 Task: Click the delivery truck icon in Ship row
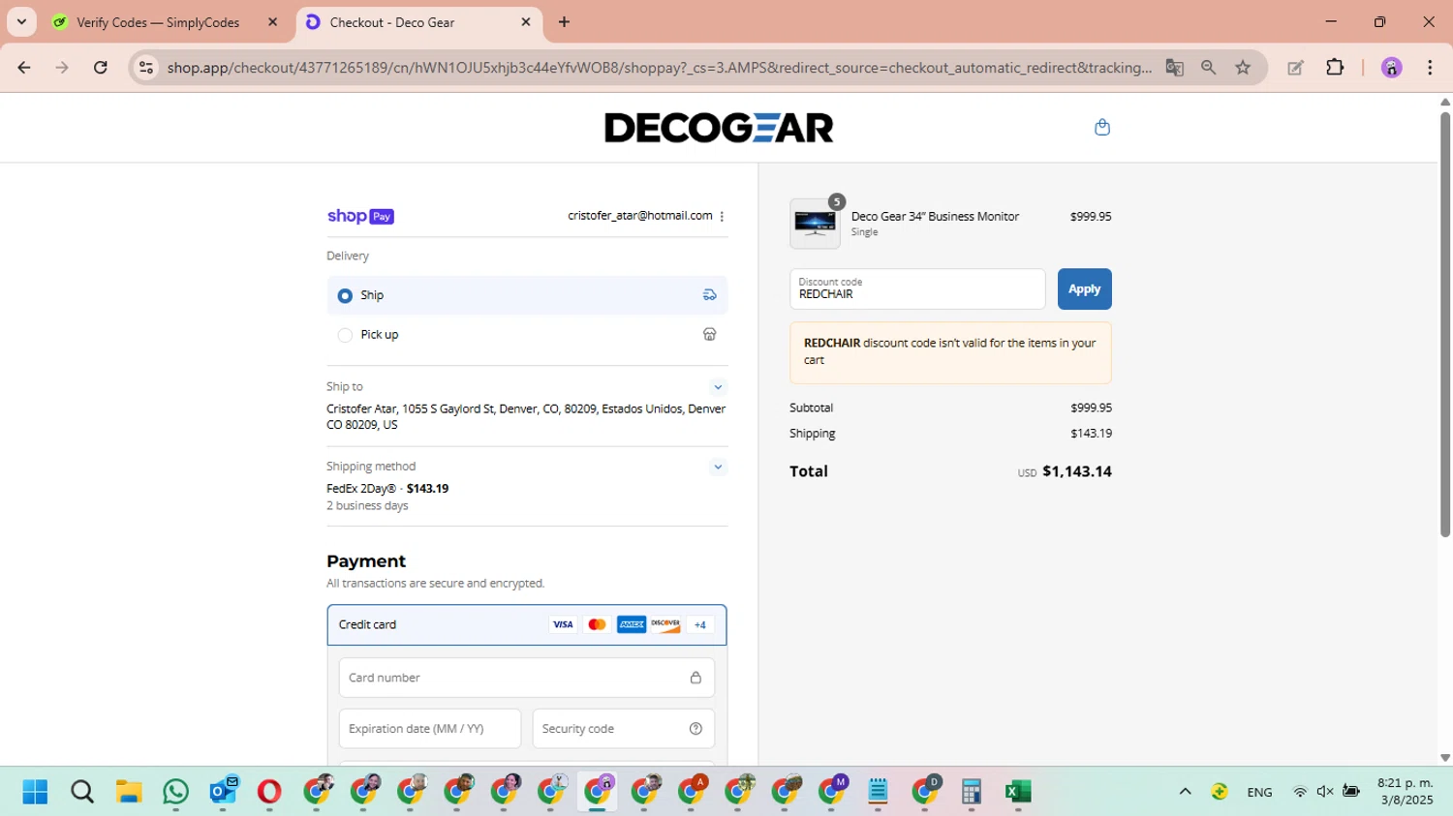point(709,295)
